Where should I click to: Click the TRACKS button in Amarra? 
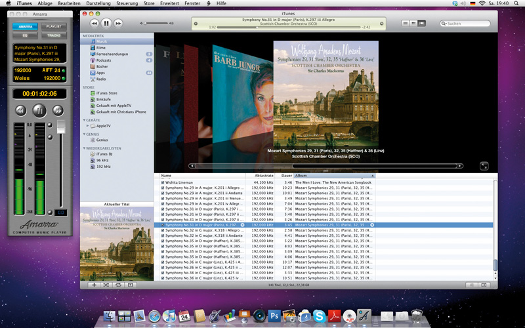[x=54, y=35]
